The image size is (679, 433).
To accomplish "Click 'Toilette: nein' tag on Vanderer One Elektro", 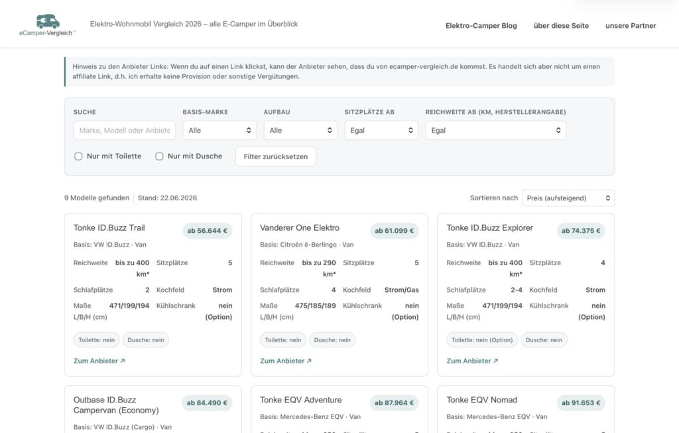I will (283, 340).
